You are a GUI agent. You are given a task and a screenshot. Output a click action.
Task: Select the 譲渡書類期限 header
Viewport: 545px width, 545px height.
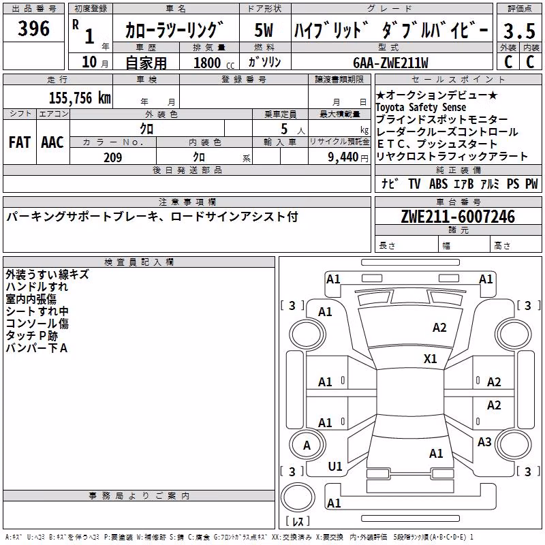coord(339,79)
